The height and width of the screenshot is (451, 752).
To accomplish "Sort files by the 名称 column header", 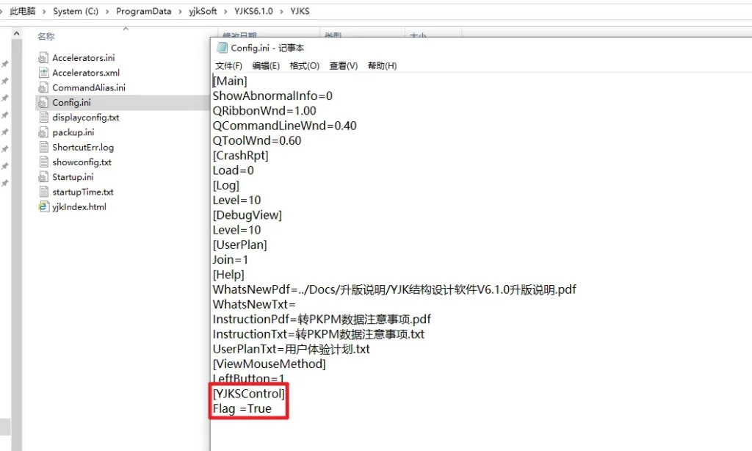I will click(46, 36).
